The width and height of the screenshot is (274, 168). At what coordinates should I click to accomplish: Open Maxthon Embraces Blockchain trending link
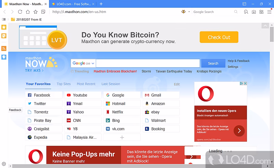coord(115,71)
